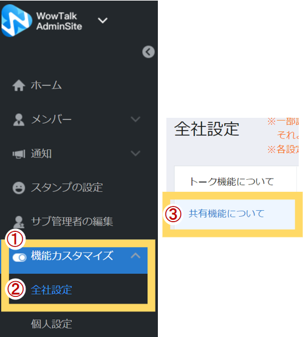This screenshot has width=303, height=337.
Task: Collapse the sidebar with the round arrow
Action: [148, 52]
